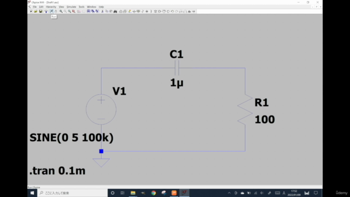Viewport: 350px width, 197px height.
Task: Click the 100 resistor value
Action: point(265,119)
